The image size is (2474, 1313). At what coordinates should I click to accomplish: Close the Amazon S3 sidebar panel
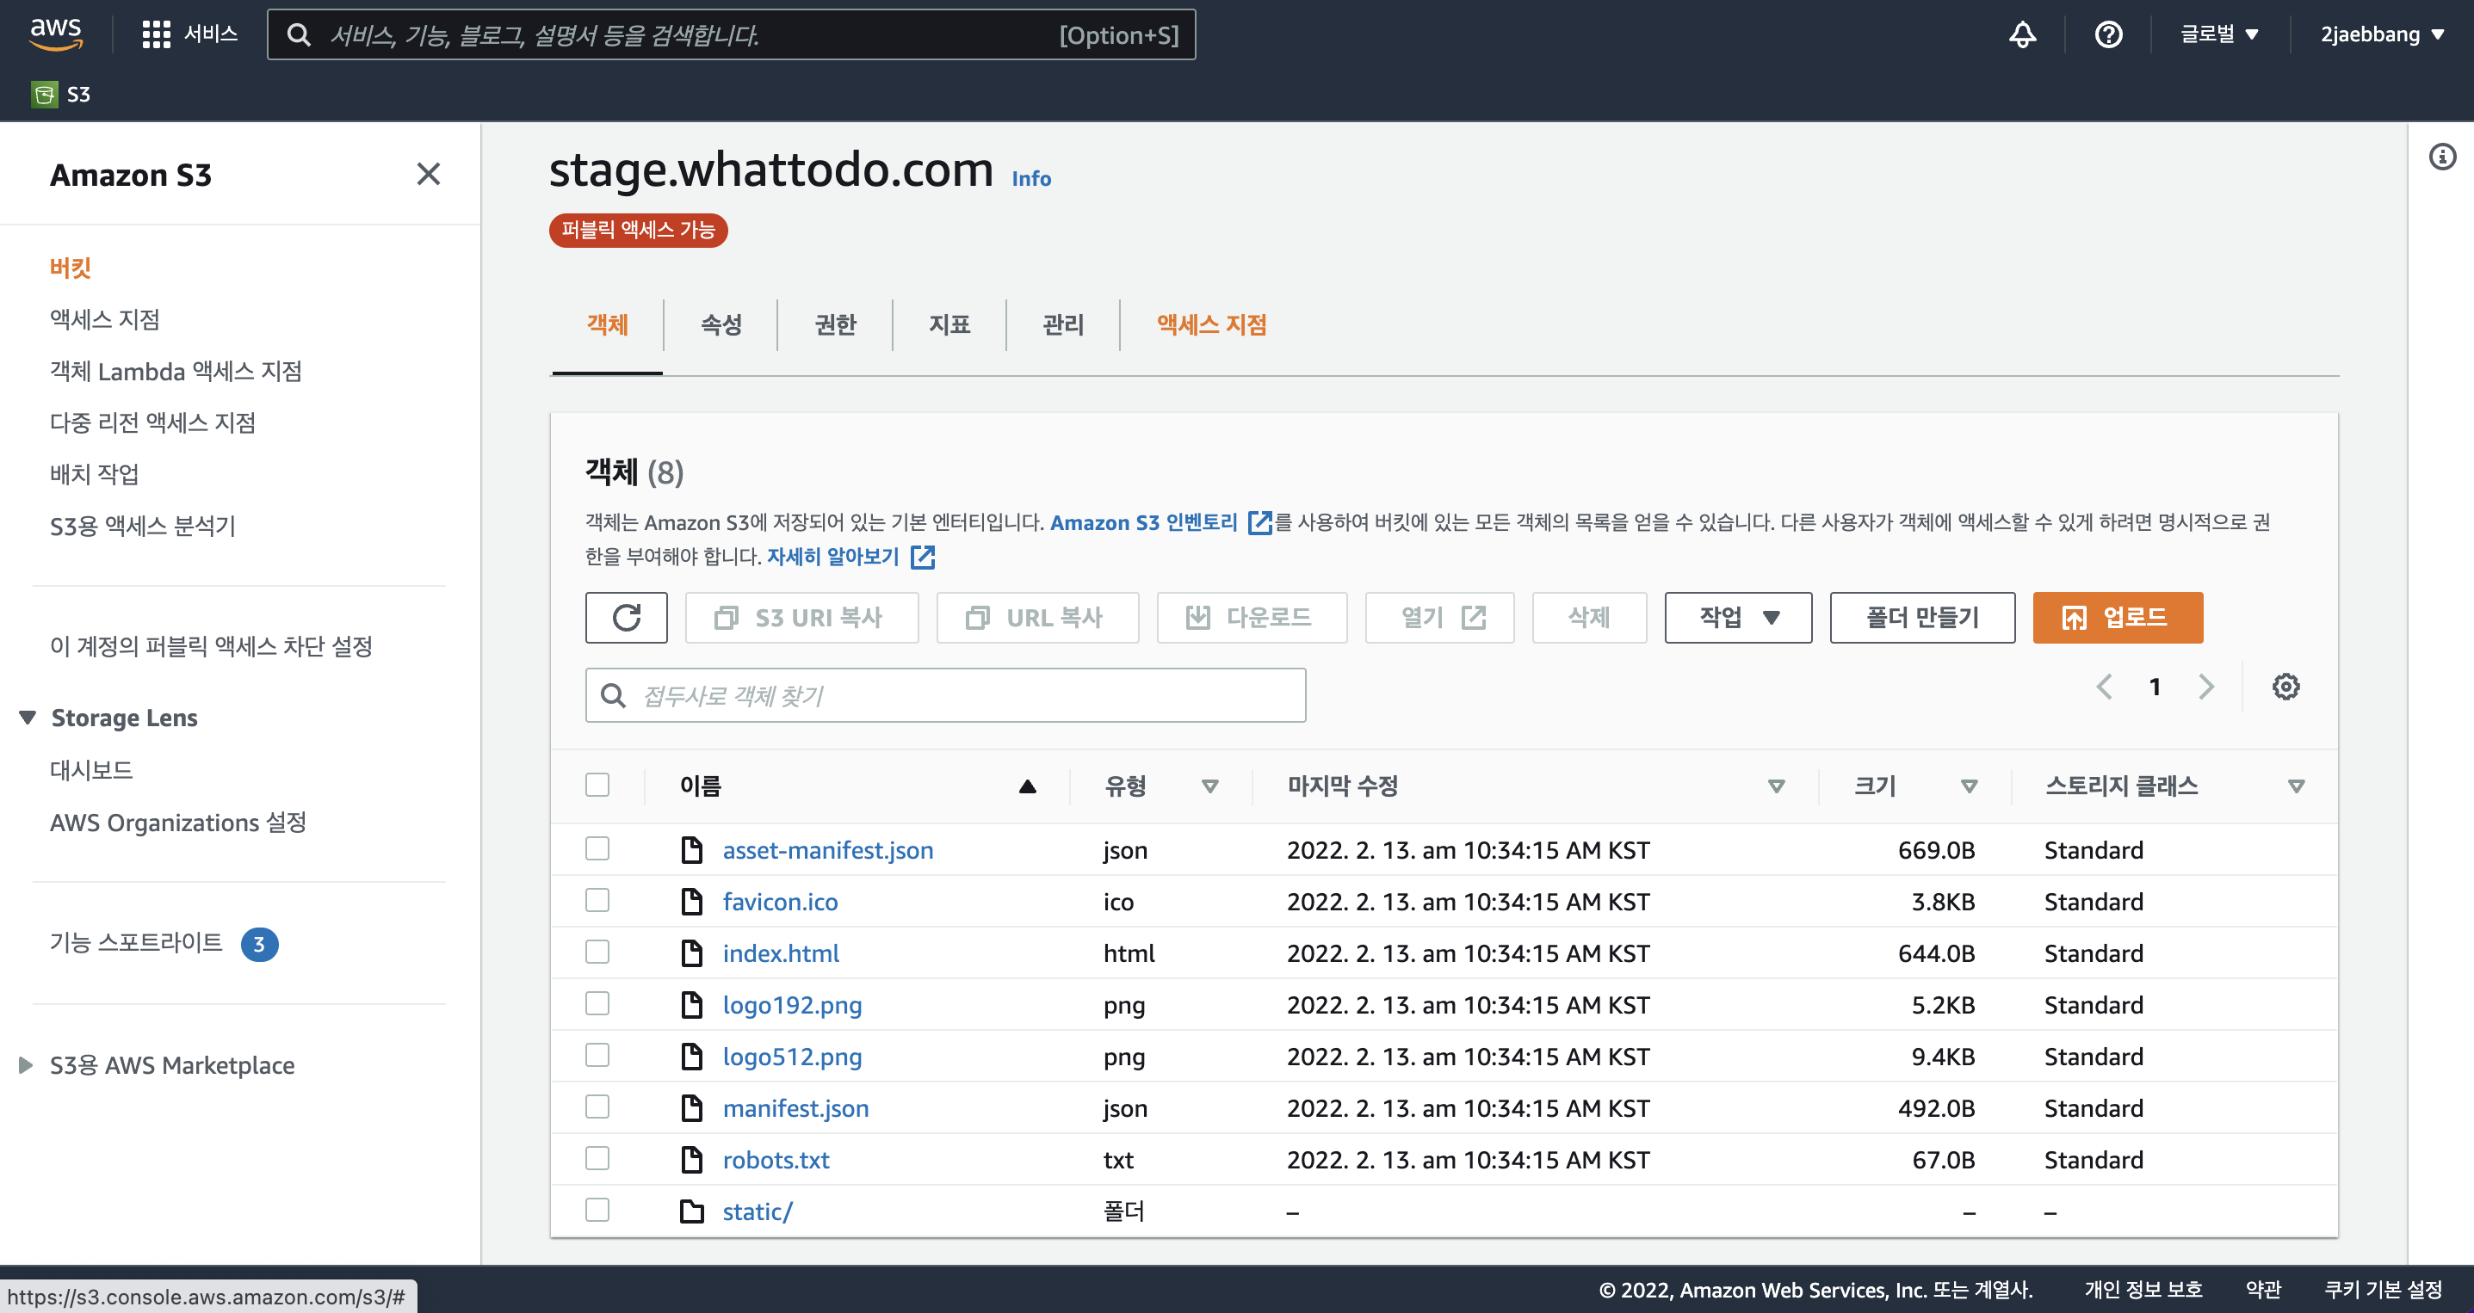[x=429, y=175]
